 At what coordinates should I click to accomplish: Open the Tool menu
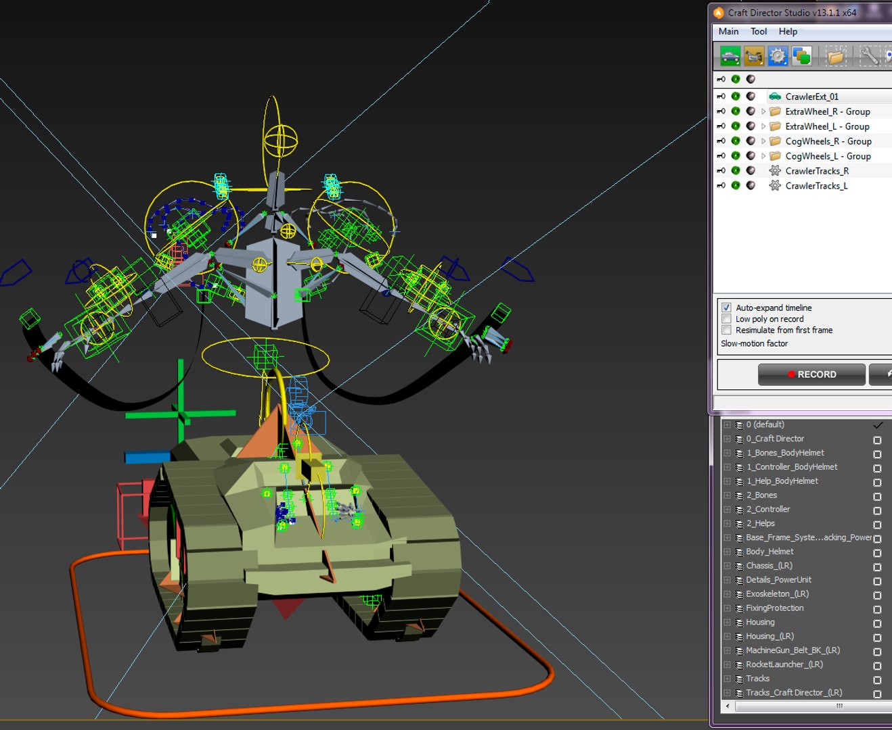[759, 31]
